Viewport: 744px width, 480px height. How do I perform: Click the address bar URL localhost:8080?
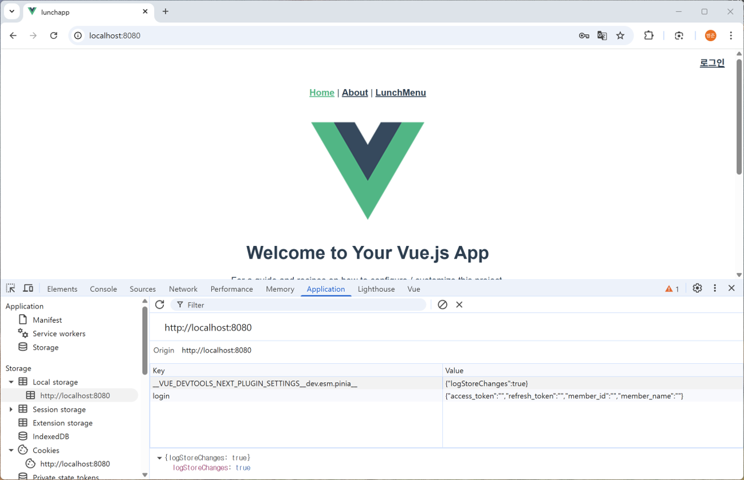point(115,35)
